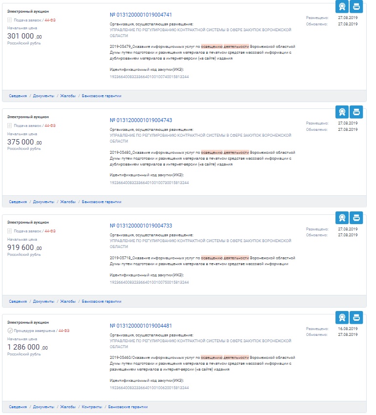Open Жалобы tab of the 919 600 auction
Viewport: 376px width, 415px height.
(68, 301)
